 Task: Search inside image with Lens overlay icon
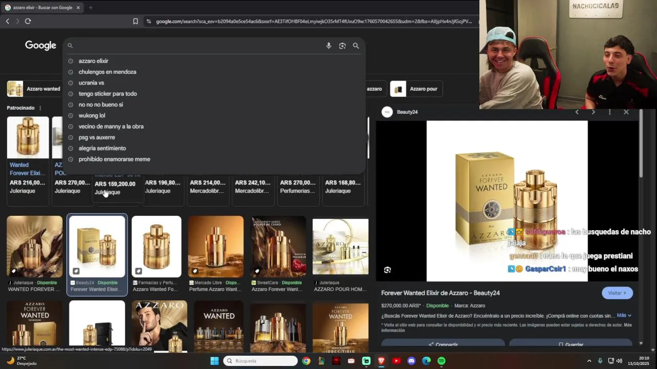(388, 270)
